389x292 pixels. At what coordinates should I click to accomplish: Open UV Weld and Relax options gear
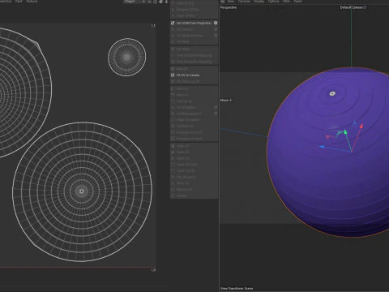216,36
